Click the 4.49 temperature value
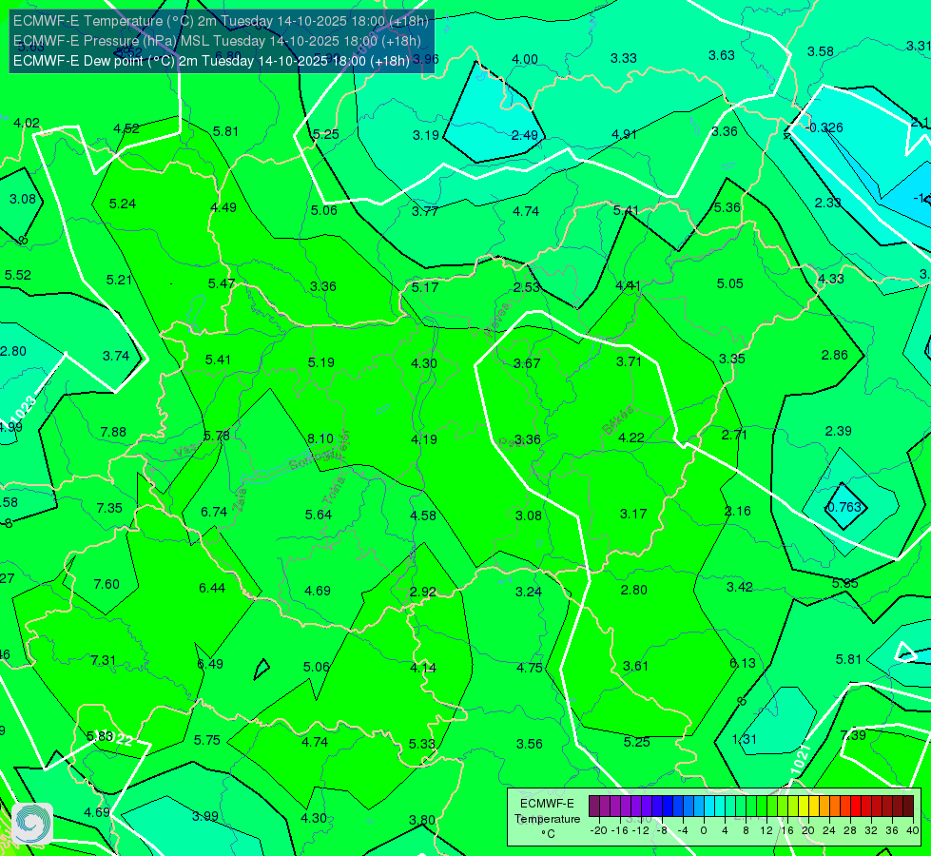931x856 pixels. (223, 207)
